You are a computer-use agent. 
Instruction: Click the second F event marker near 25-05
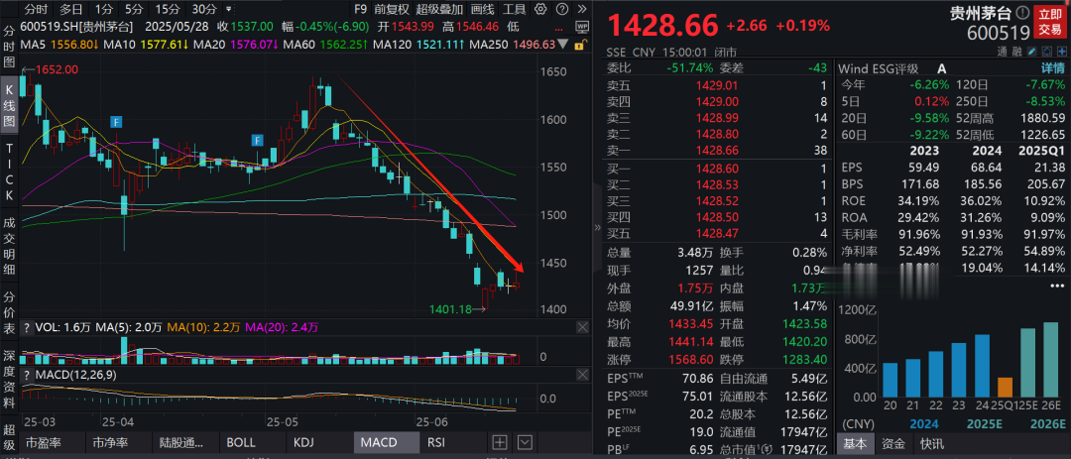[x=257, y=141]
